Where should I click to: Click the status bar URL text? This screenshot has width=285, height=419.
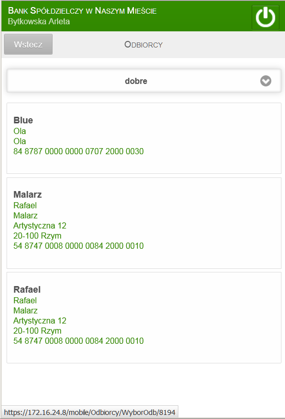(90, 412)
